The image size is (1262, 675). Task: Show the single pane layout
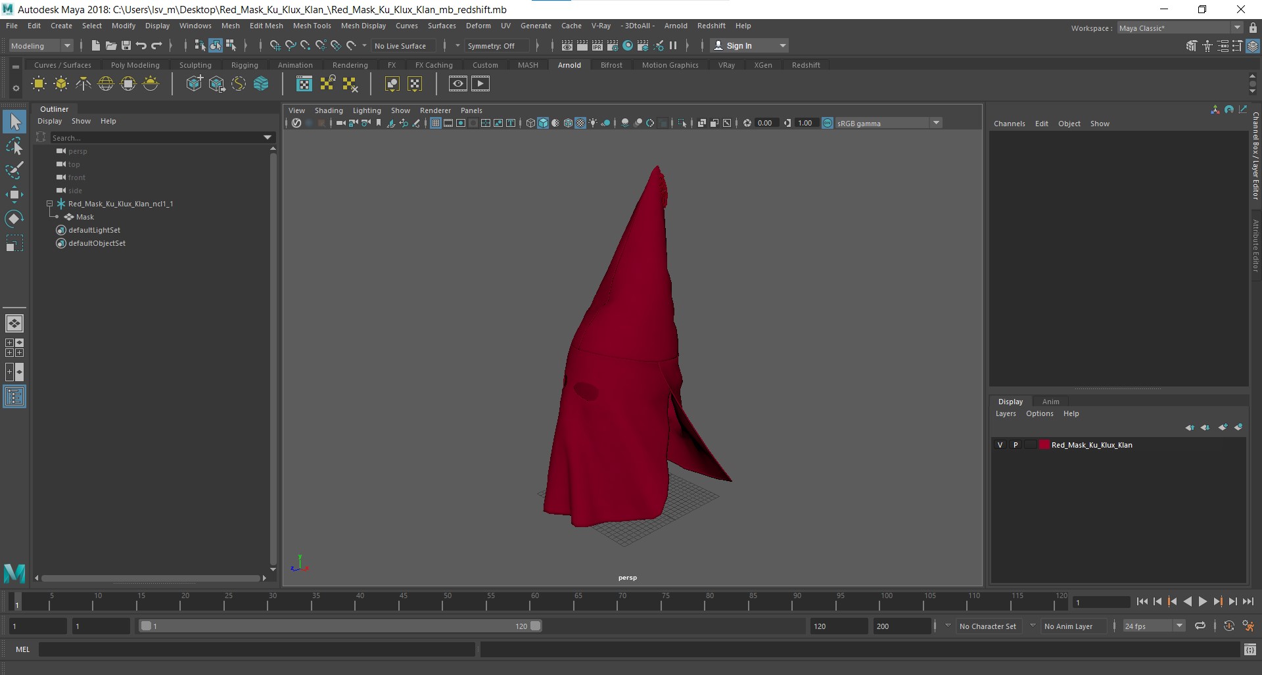(14, 323)
